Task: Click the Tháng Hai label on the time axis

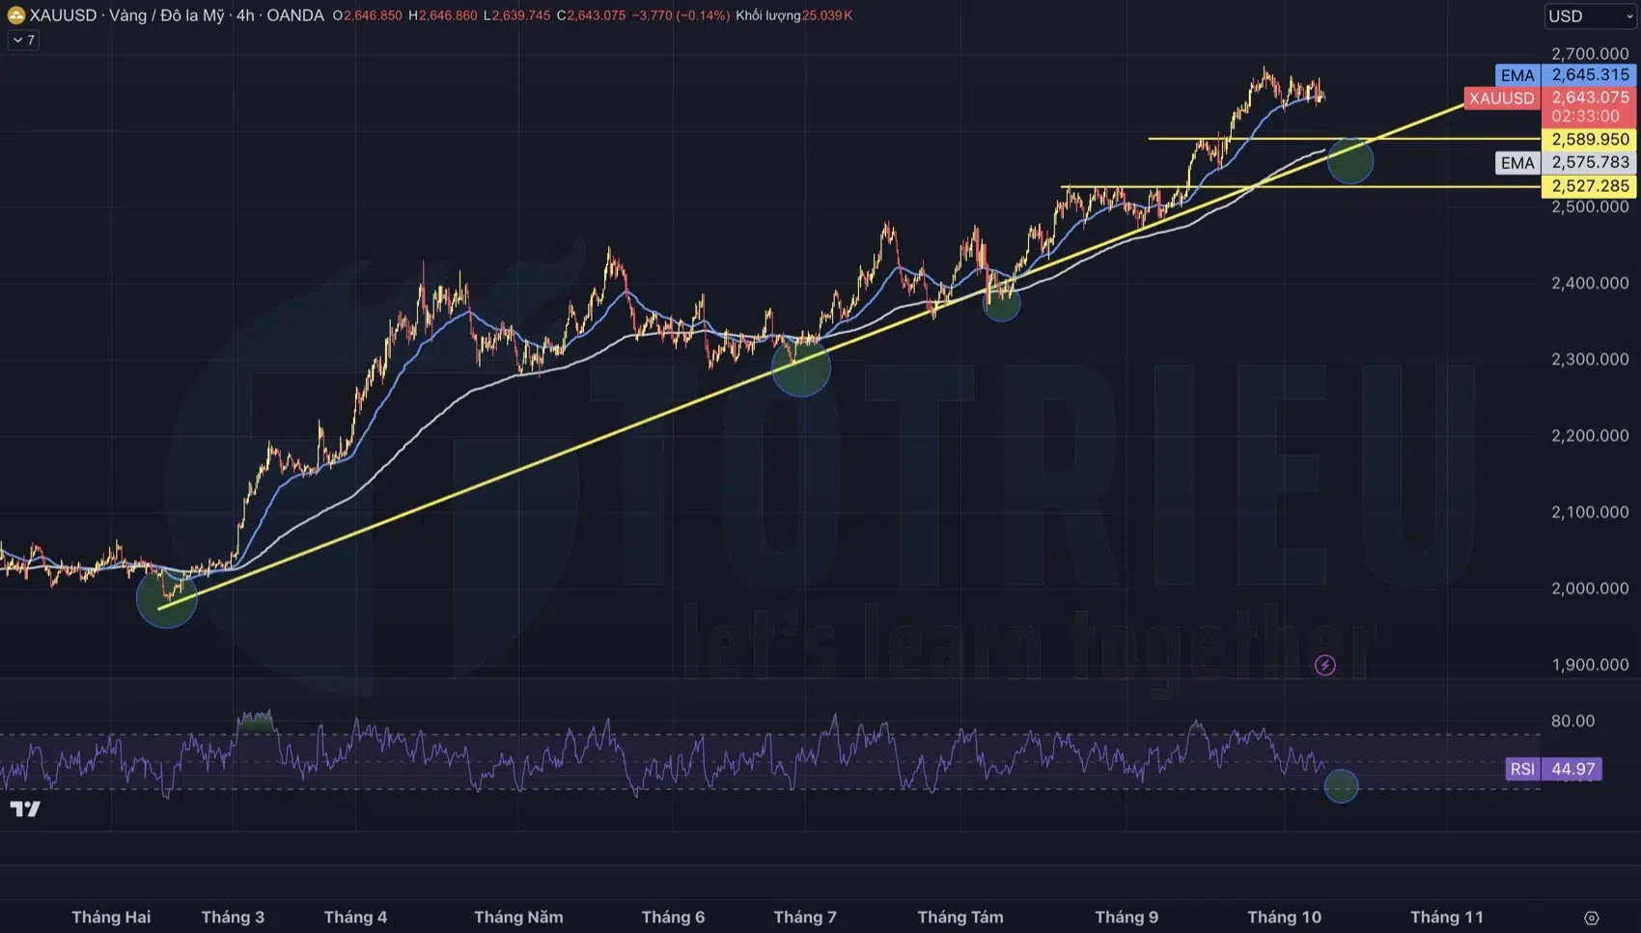Action: tap(111, 917)
